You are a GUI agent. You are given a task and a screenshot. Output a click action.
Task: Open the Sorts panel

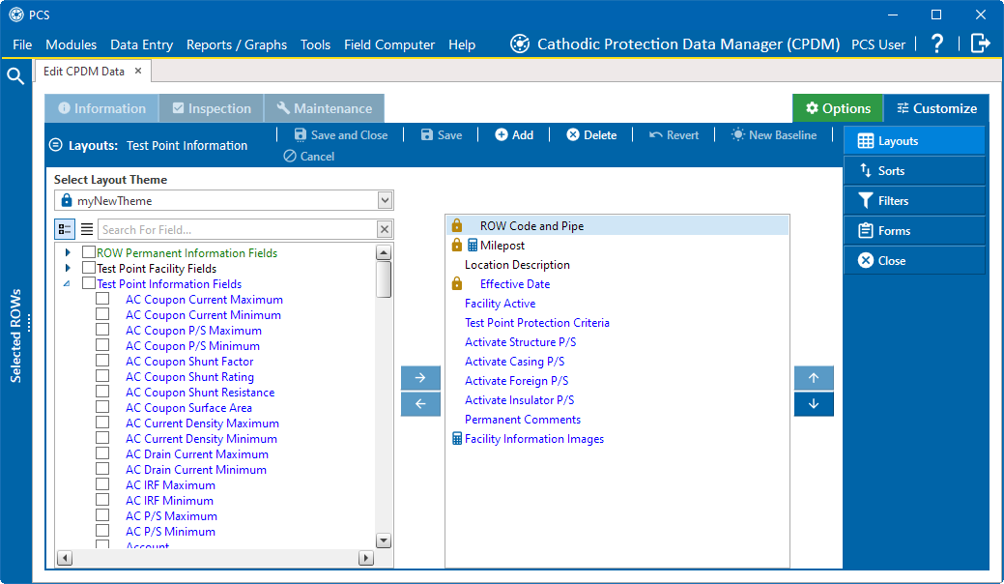914,171
